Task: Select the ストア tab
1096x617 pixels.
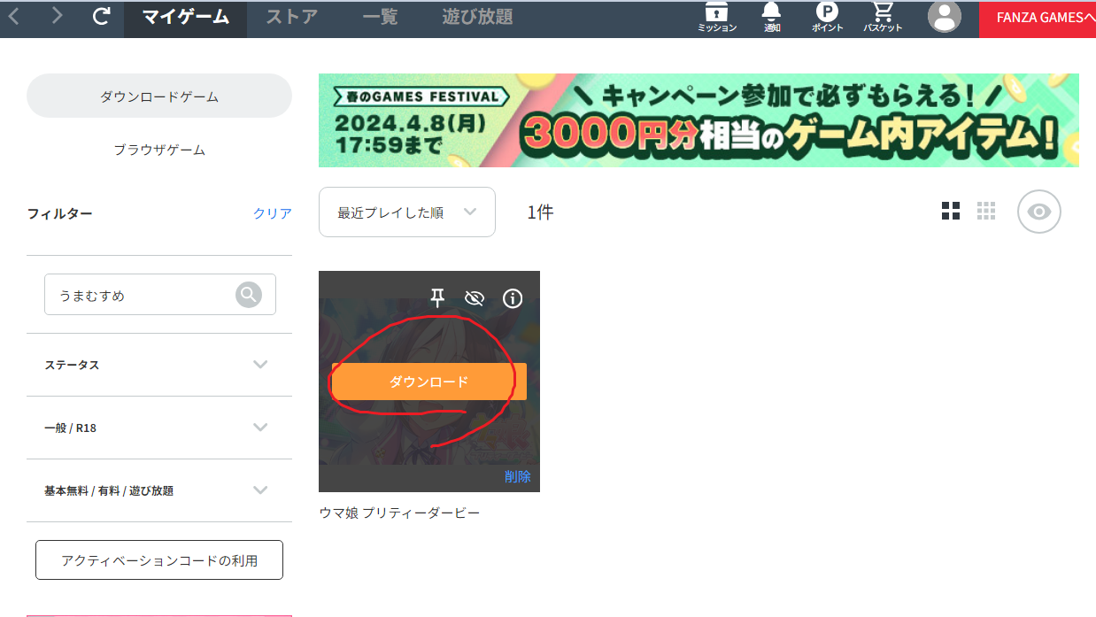Action: coord(291,18)
